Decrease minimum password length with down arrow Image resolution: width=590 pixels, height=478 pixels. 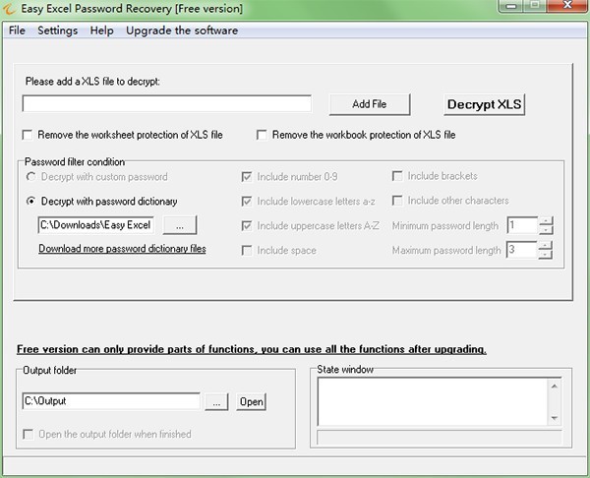546,229
